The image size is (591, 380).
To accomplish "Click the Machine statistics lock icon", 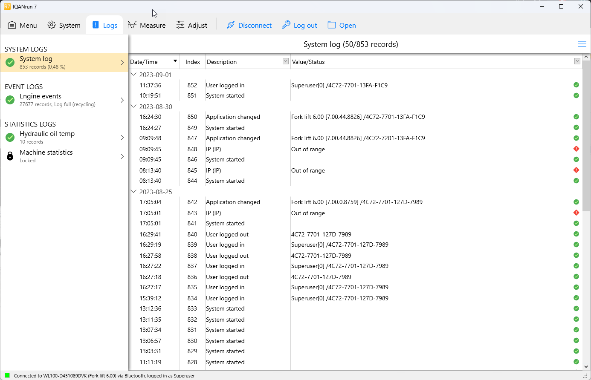I will pyautogui.click(x=10, y=156).
